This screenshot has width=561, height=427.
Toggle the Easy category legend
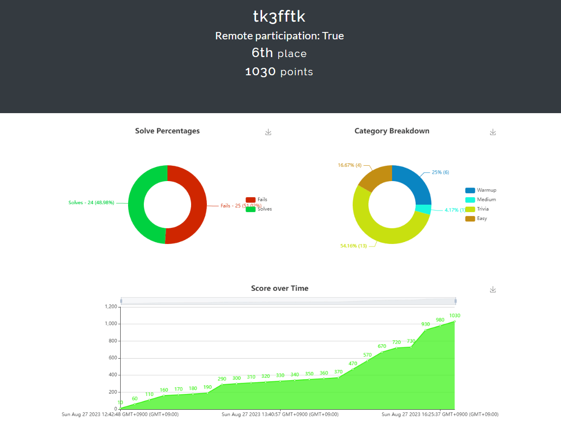point(476,218)
